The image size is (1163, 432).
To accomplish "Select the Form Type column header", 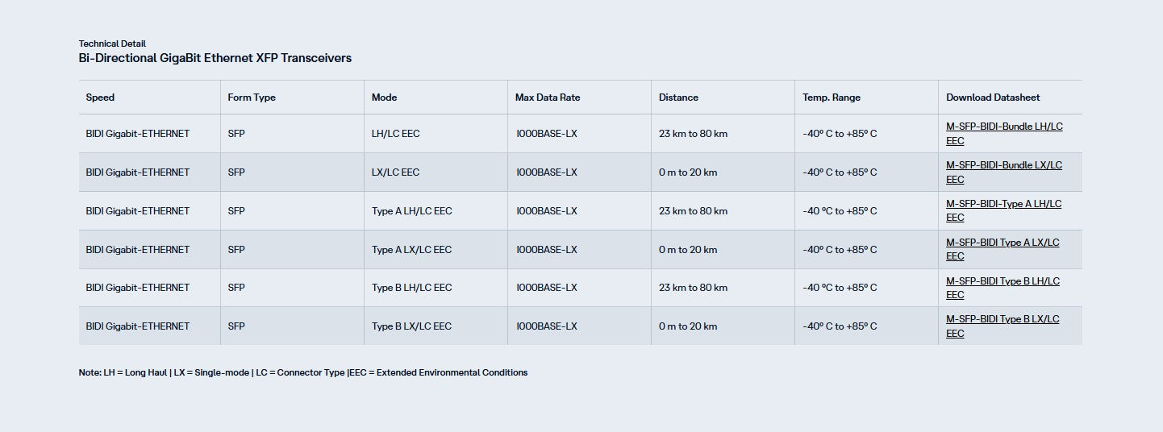I will click(252, 98).
